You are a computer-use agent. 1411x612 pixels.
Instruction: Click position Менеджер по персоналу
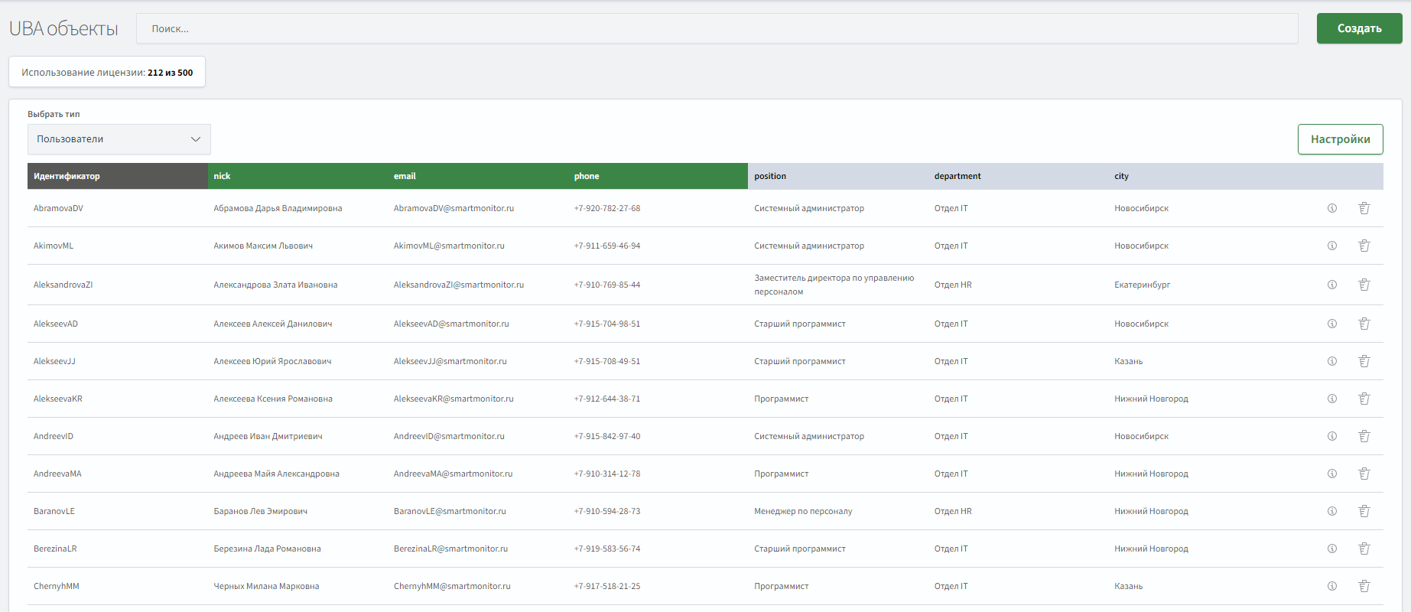(x=803, y=511)
